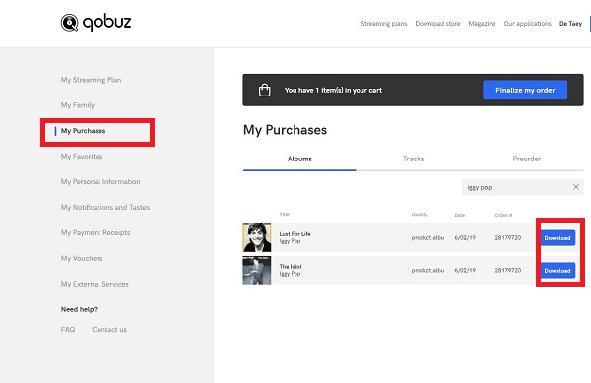591x383 pixels.
Task: Click Lust For Life album cover
Action: point(257,237)
